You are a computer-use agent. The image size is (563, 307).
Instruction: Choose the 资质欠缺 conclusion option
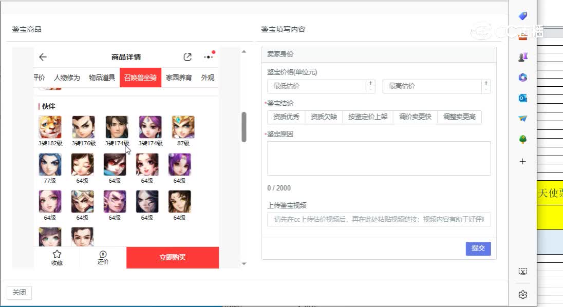[x=324, y=117]
